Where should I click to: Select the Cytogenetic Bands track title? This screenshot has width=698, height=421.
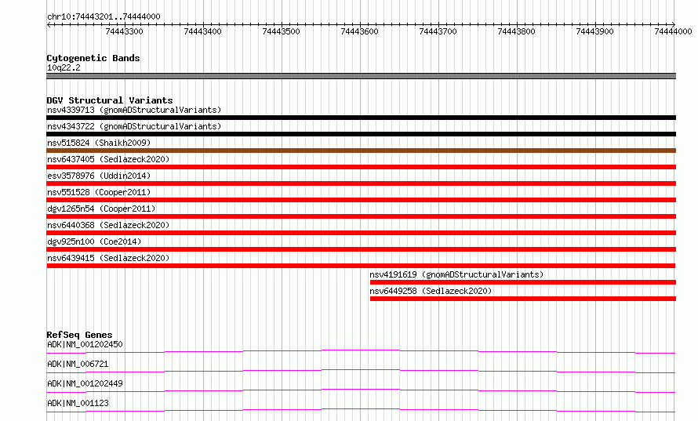click(x=93, y=58)
